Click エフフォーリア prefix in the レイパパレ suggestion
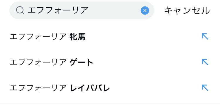The width and height of the screenshot is (220, 105). point(38,88)
